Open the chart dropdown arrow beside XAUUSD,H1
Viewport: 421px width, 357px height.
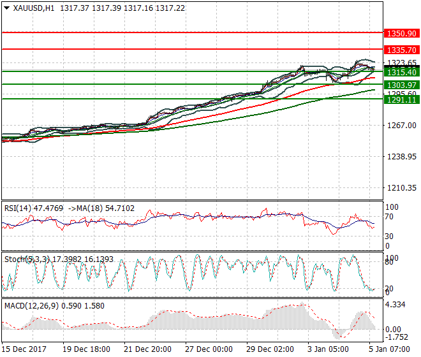(7, 8)
